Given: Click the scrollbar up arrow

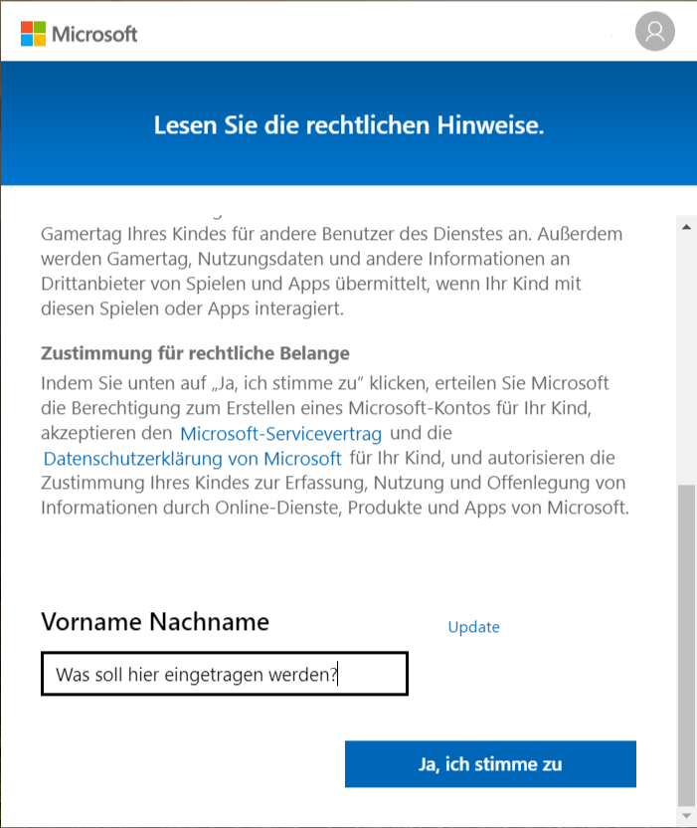Looking at the screenshot, I should [686, 227].
